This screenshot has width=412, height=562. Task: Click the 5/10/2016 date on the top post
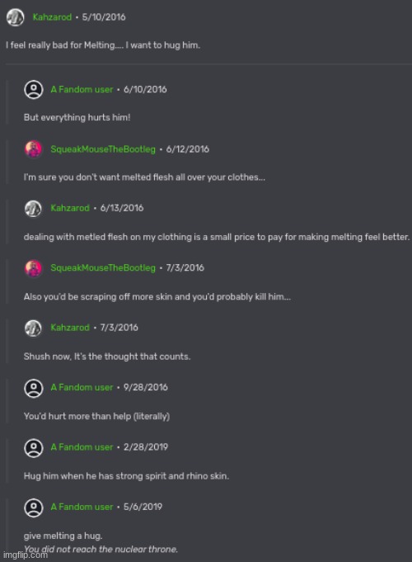click(104, 17)
